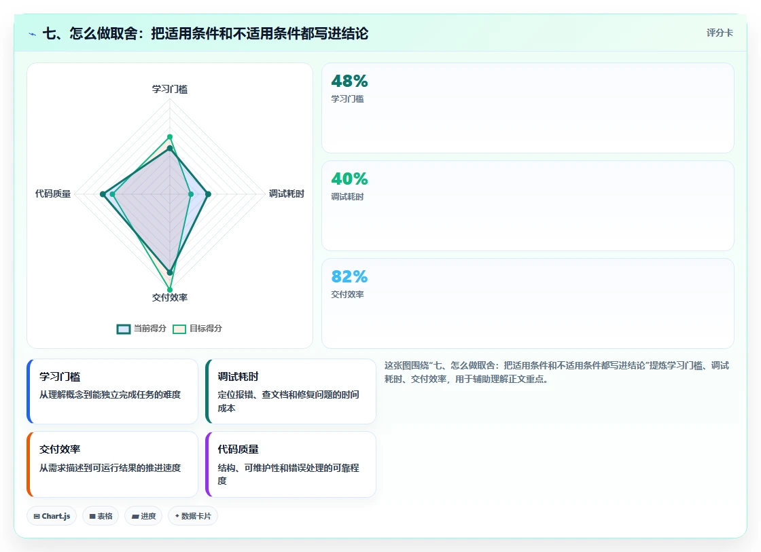Toggle the 目标得分 legend swatch
This screenshot has height=552, width=761.
coord(179,329)
